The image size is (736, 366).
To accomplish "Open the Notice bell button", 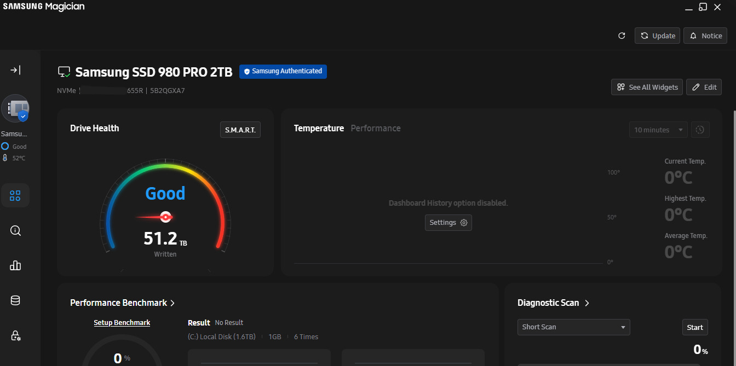I will [705, 36].
